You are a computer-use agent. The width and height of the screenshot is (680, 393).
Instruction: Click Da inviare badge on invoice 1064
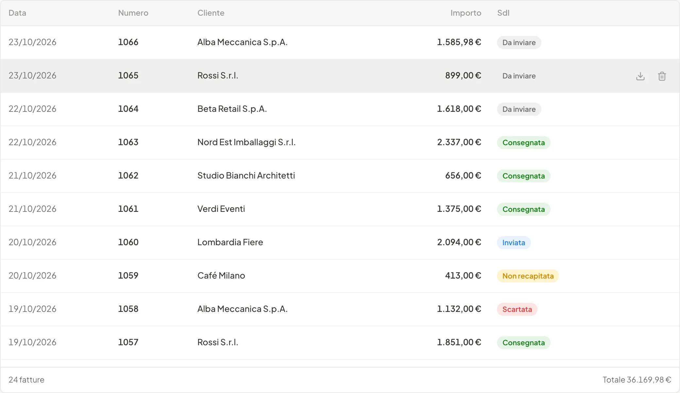(519, 109)
